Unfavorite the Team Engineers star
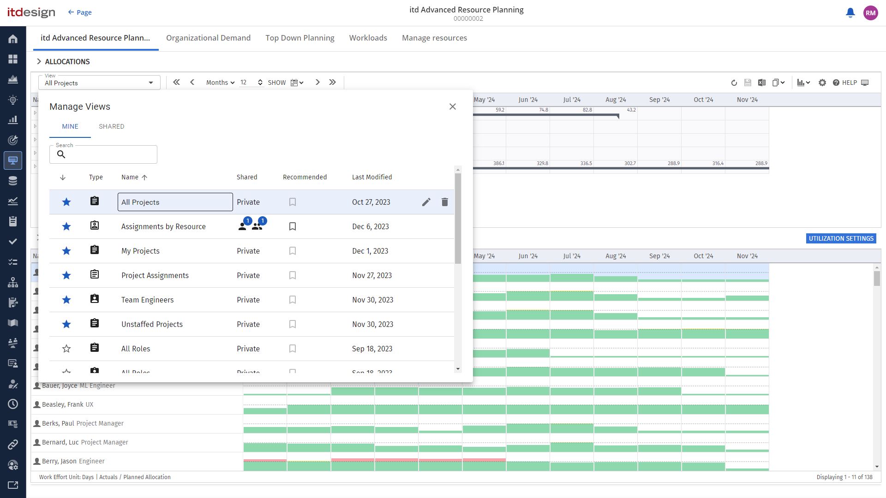886x498 pixels. 66,300
